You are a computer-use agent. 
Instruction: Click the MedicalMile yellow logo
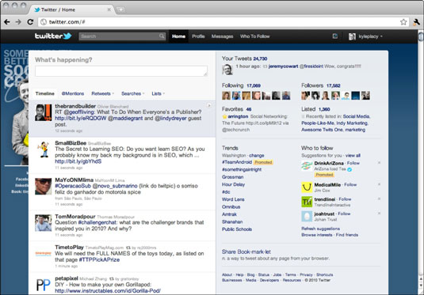click(x=307, y=187)
